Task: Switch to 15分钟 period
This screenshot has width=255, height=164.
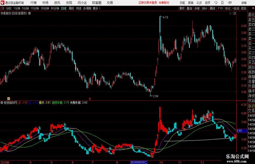Action: click(x=35, y=8)
